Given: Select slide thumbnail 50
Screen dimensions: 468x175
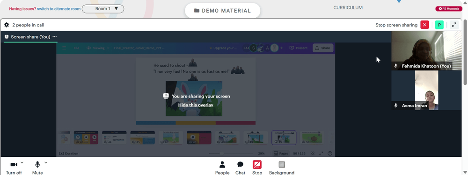Looking at the screenshot, I should point(284,138).
